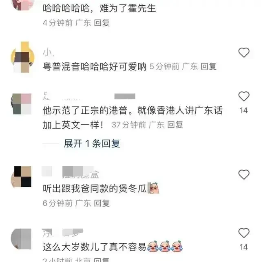This screenshot has width=261, height=262.
Task: Tap the emoji after 煲冬瓜
Action: (153, 188)
